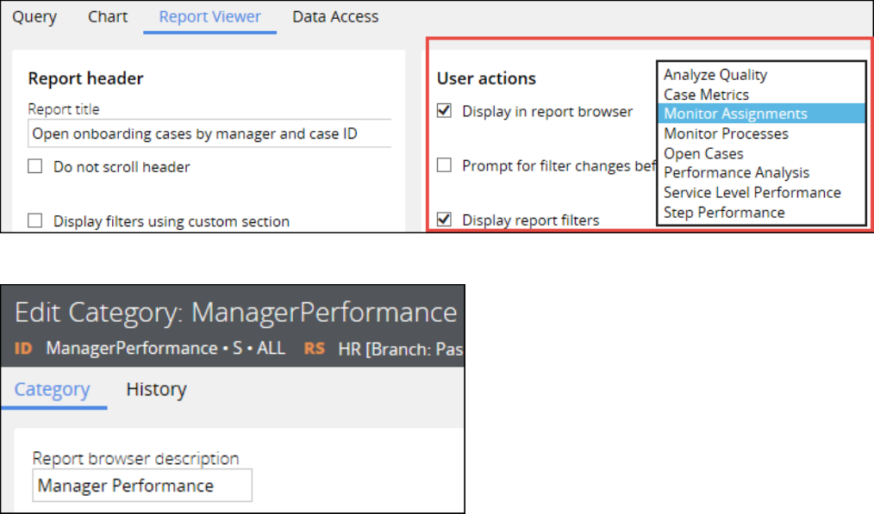Click the Report title input field
The width and height of the screenshot is (874, 514).
pos(209,134)
